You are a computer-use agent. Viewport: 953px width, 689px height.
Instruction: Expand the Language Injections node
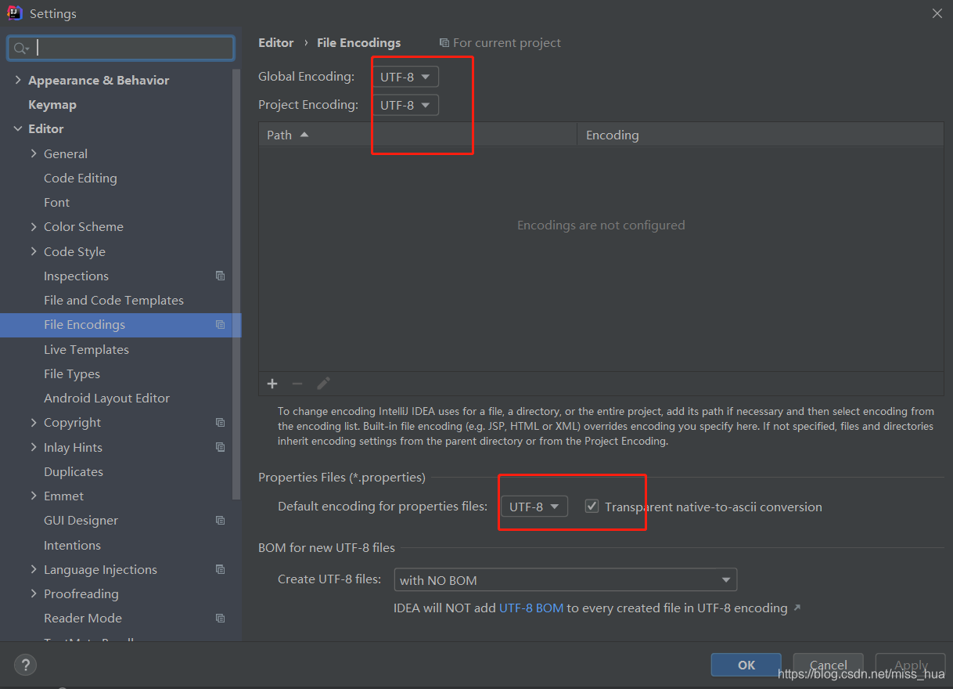tap(34, 569)
